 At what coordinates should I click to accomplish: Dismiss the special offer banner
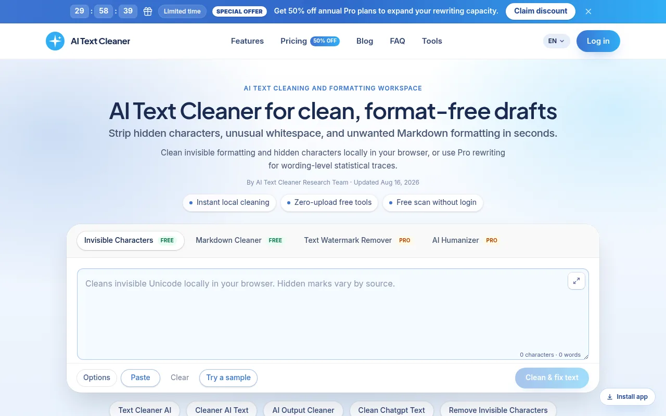click(588, 11)
